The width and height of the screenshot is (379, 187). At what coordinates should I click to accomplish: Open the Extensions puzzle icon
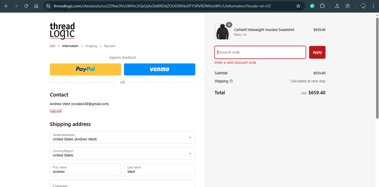coord(322,6)
